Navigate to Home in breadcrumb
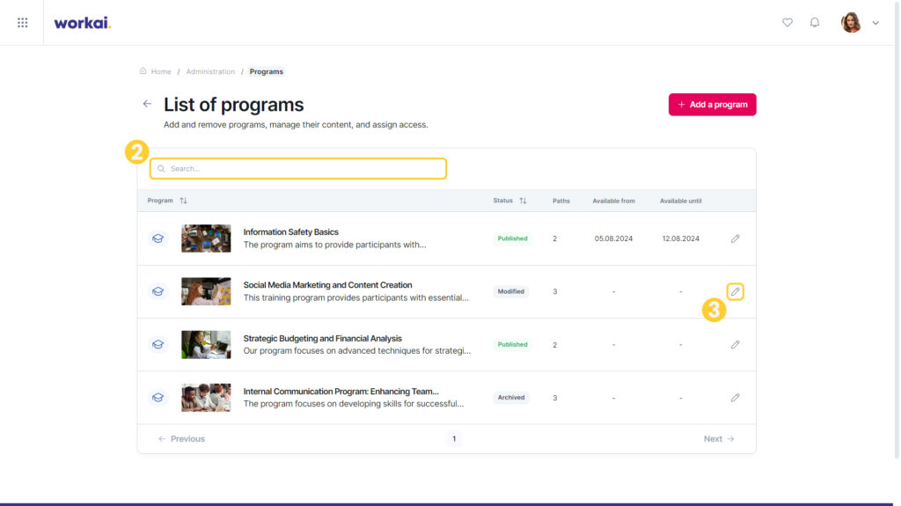The height and width of the screenshot is (506, 901). pyautogui.click(x=160, y=72)
